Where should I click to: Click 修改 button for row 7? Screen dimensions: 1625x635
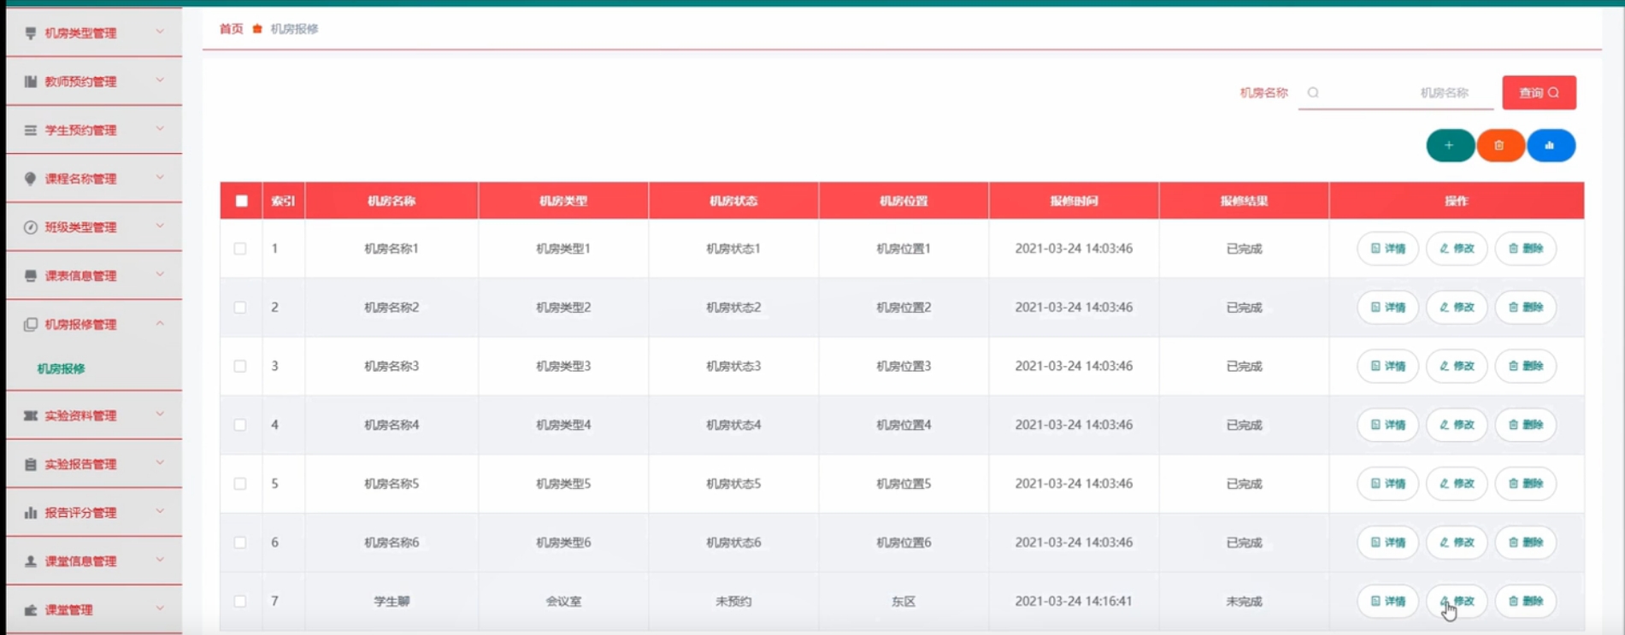click(x=1457, y=601)
